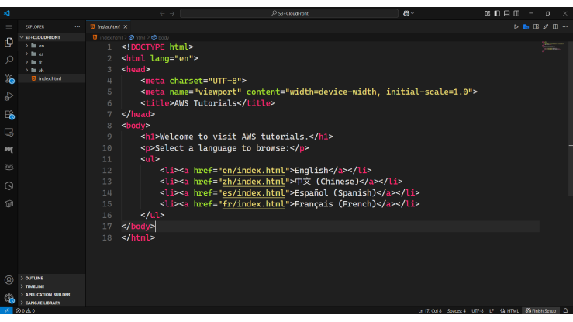Open the Search view in activity bar
The height and width of the screenshot is (322, 573).
[9, 60]
